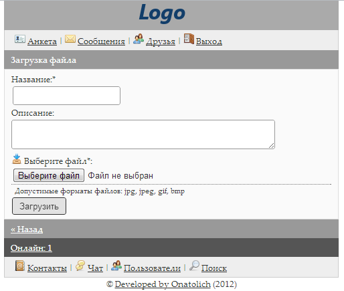Image resolution: width=344 pixels, height=291 pixels.
Task: Open the Анкета link
Action: [x=42, y=41]
